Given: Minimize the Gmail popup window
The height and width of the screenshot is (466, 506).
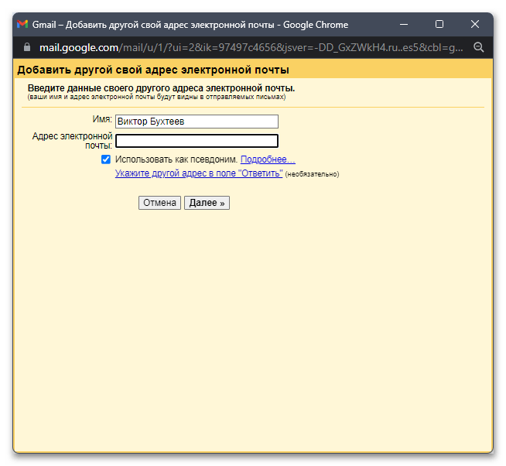Looking at the screenshot, I should (404, 24).
